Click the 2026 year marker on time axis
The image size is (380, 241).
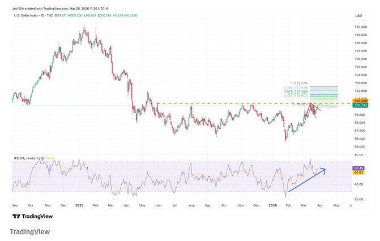(272, 205)
